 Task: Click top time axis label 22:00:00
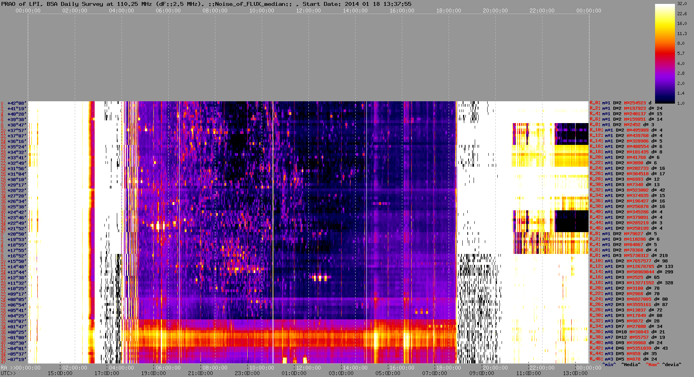pyautogui.click(x=542, y=11)
